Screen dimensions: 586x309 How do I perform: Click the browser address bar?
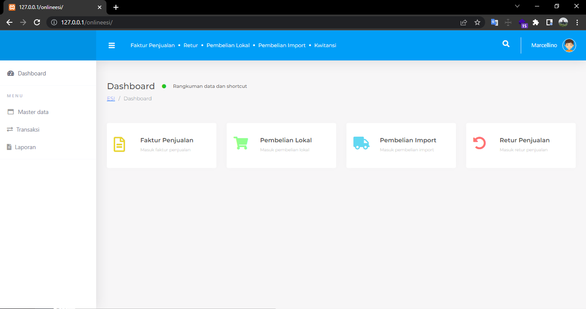[x=258, y=23]
